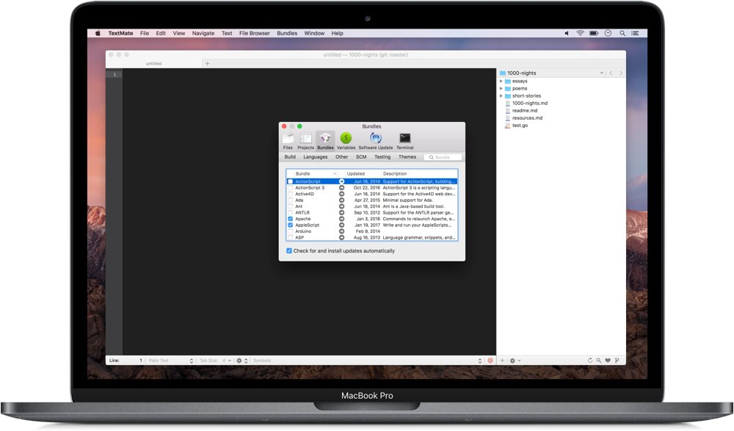Open the Projects preferences pane
734x431 pixels.
coord(305,140)
